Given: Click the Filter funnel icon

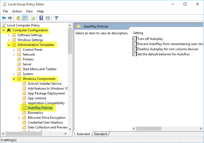Looking at the screenshot, I should pos(56,18).
